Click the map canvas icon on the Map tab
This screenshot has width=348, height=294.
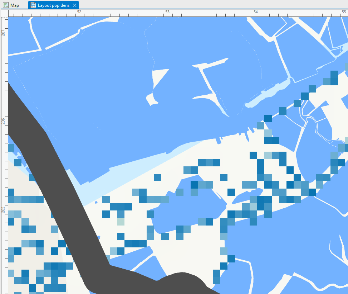click(x=6, y=5)
